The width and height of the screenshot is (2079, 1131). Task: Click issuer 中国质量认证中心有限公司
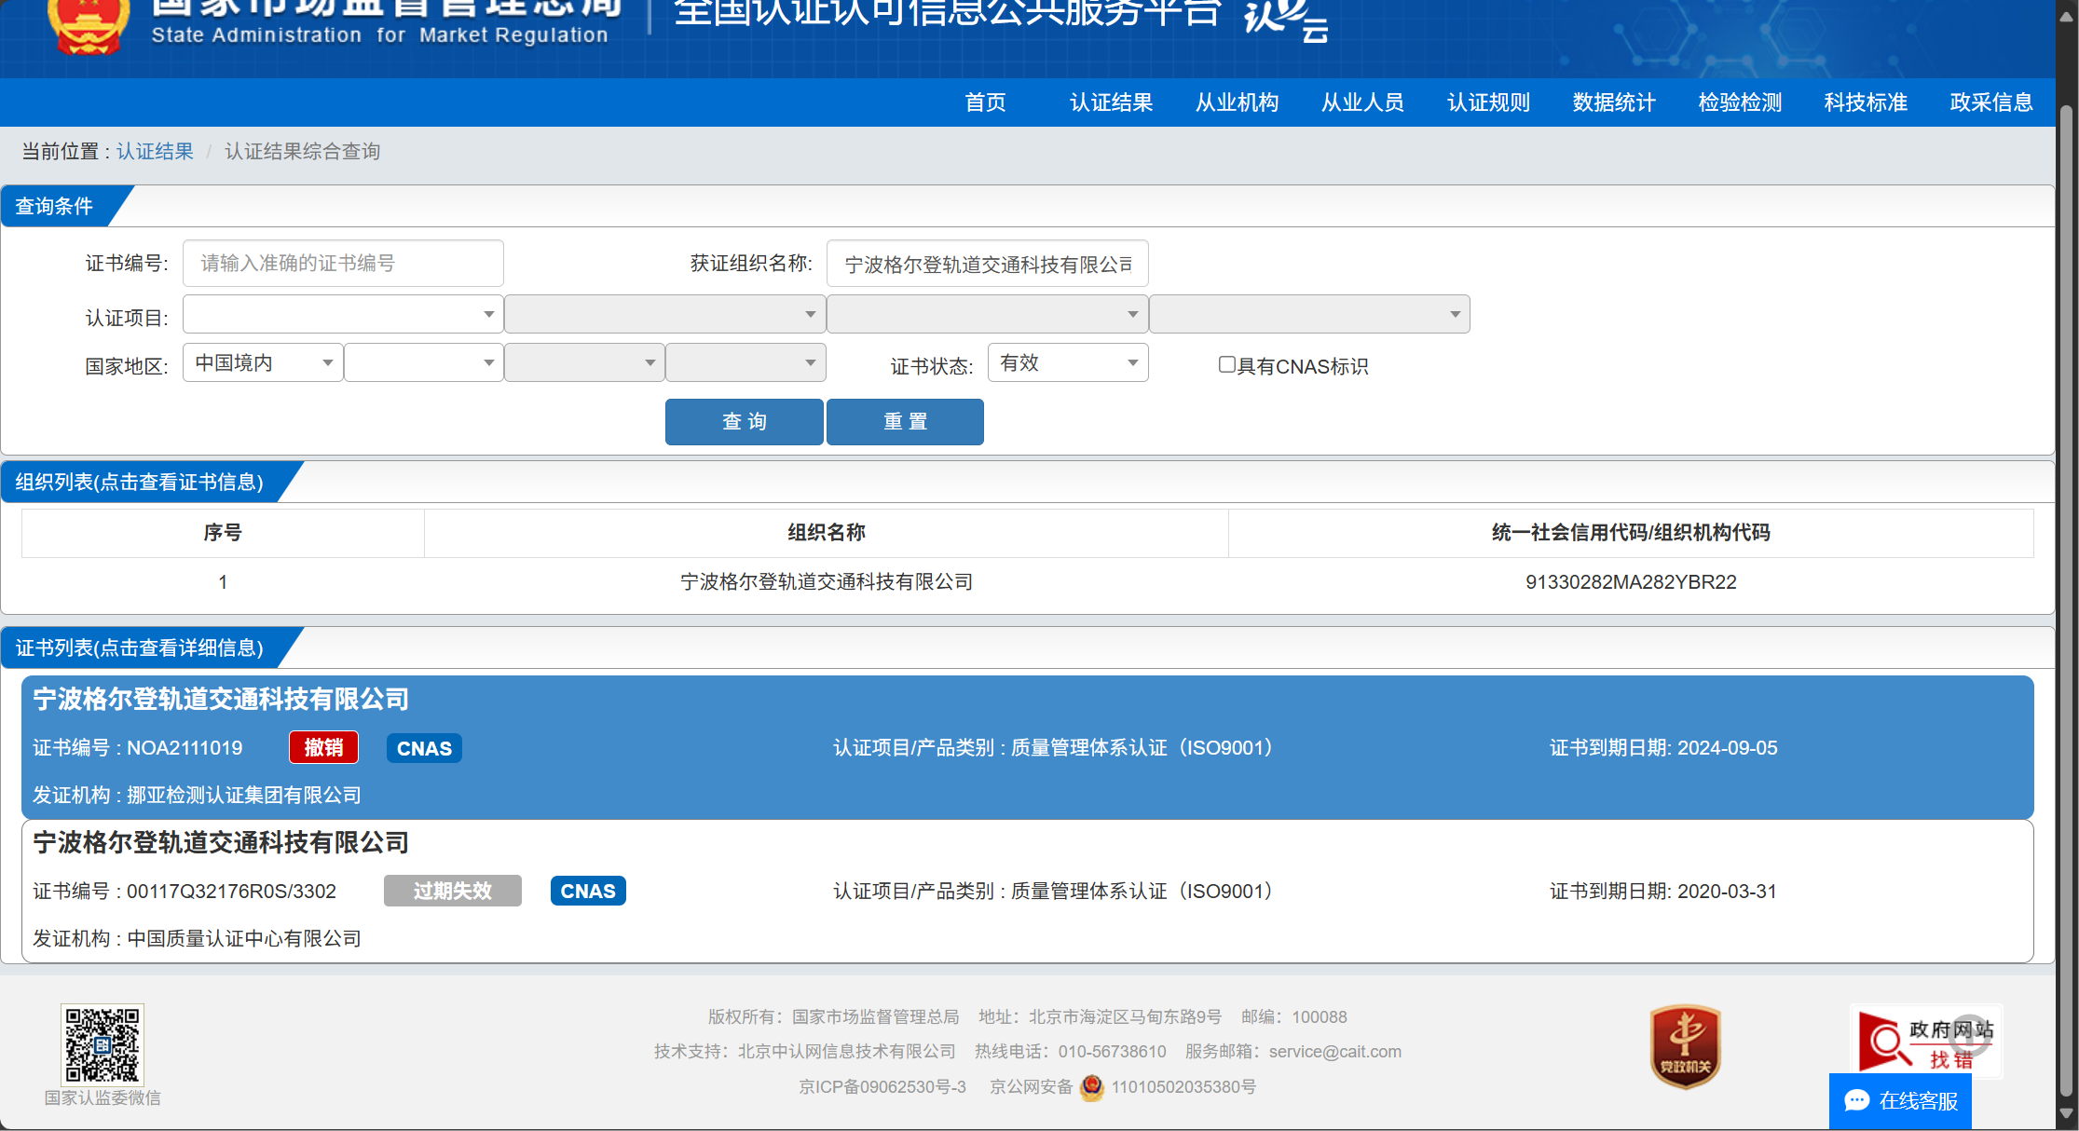(243, 939)
